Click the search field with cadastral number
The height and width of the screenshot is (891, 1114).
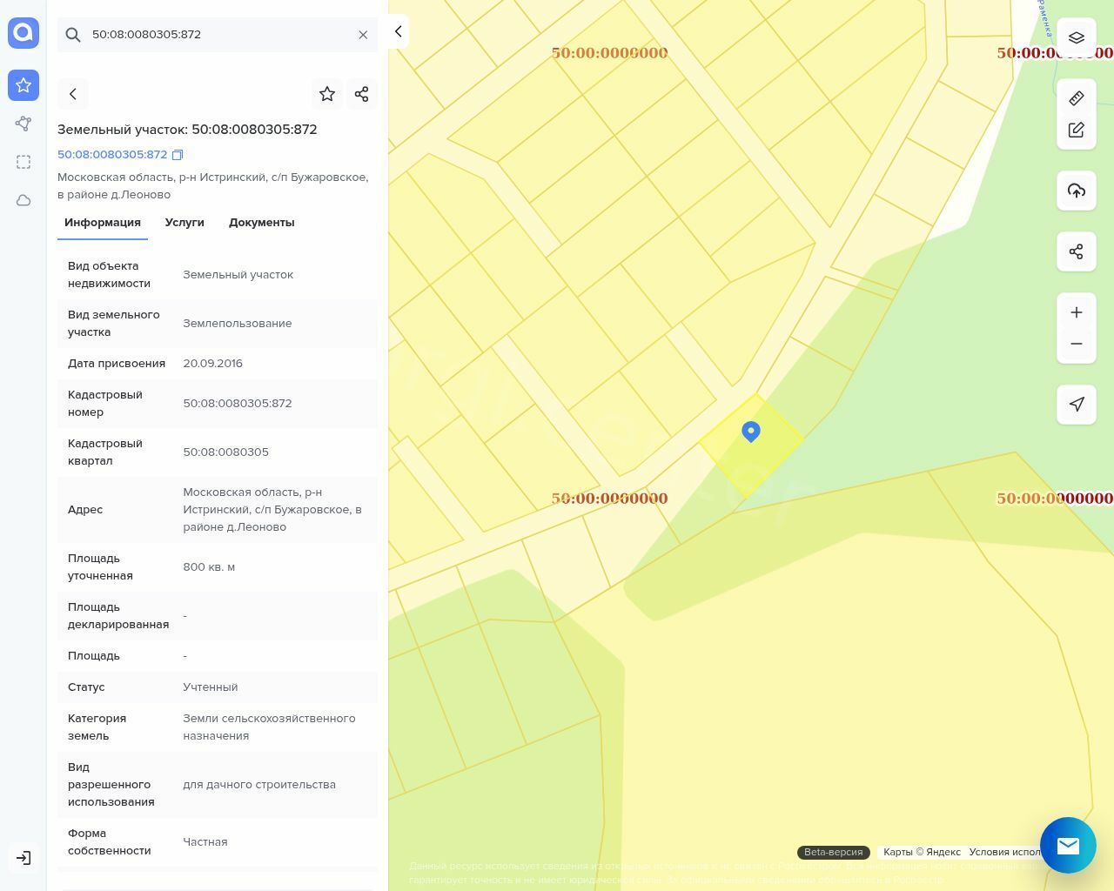pyautogui.click(x=218, y=35)
